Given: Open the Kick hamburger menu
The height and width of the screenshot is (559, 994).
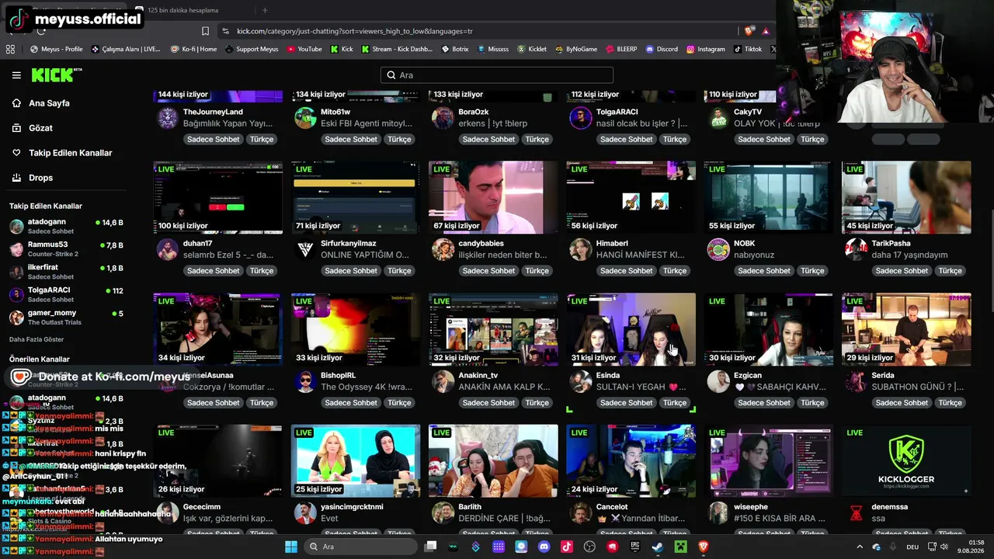Looking at the screenshot, I should 16,75.
